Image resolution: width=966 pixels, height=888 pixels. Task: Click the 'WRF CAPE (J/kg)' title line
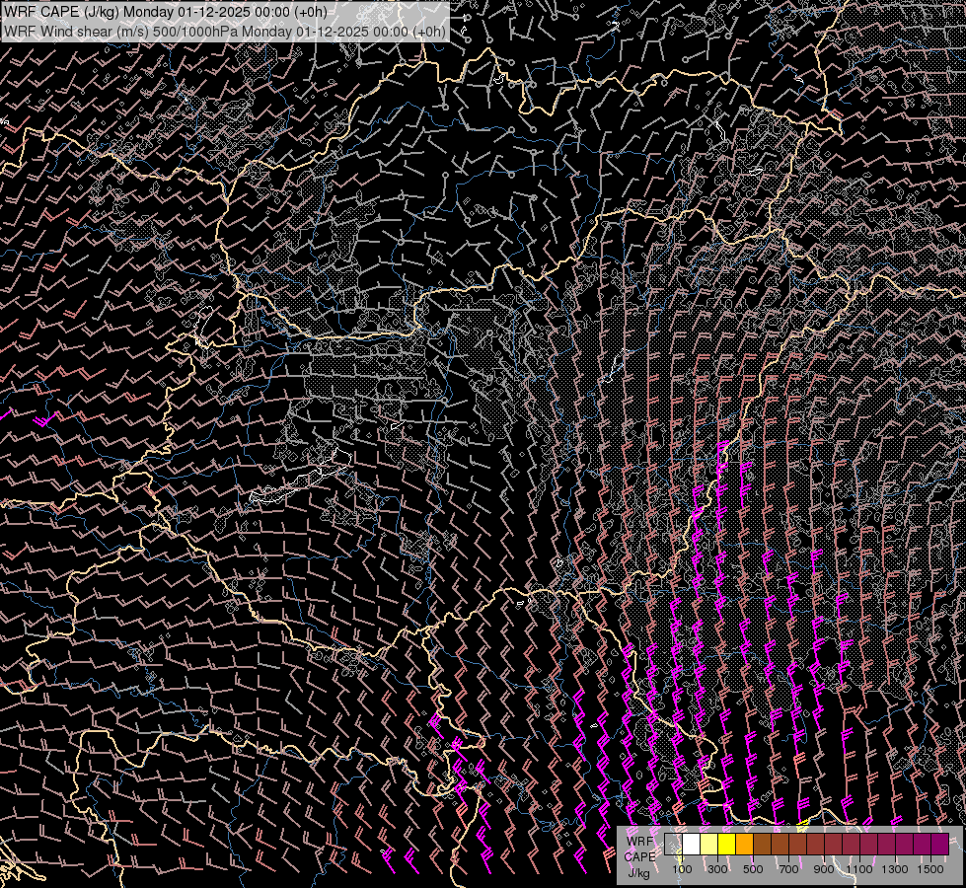pyautogui.click(x=165, y=12)
